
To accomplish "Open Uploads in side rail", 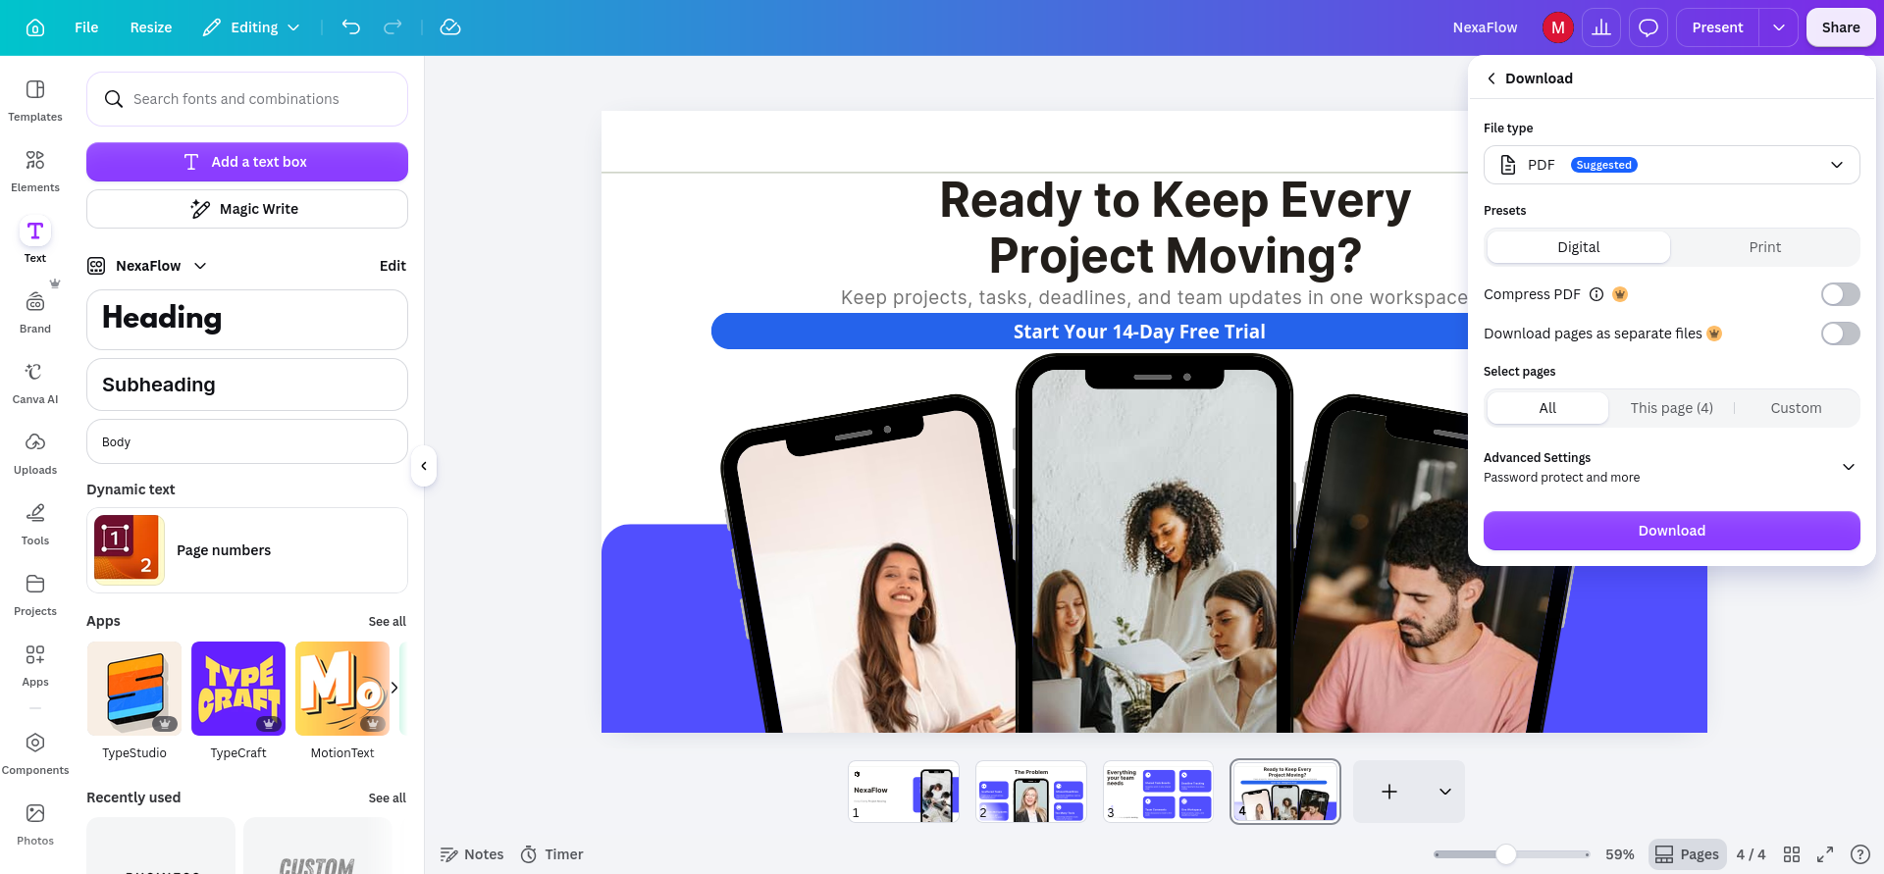I will (x=35, y=453).
